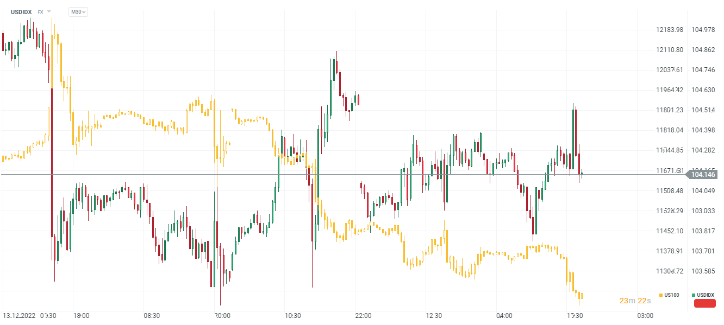Image resolution: width=724 pixels, height=325 pixels.
Task: Click the USDIDX symbol name at top
Action: click(x=21, y=12)
